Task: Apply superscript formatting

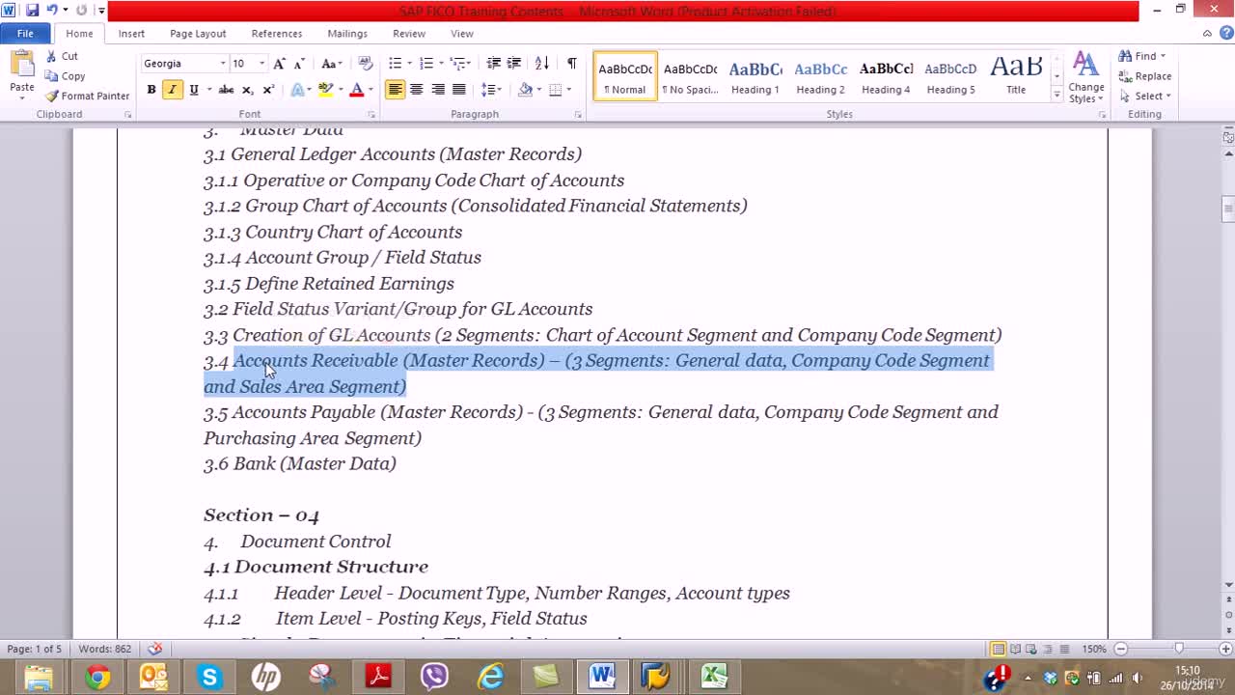Action: tap(268, 90)
